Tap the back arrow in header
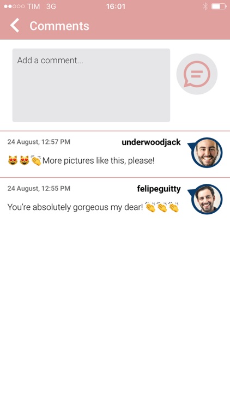Viewport: 230px width, 409px height. 15,25
